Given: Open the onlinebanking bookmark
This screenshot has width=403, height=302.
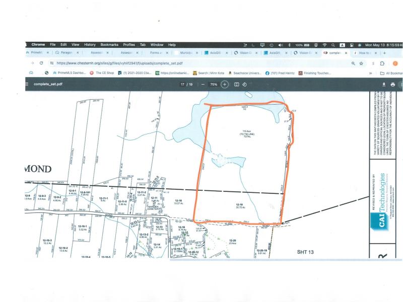Looking at the screenshot, I should point(172,73).
